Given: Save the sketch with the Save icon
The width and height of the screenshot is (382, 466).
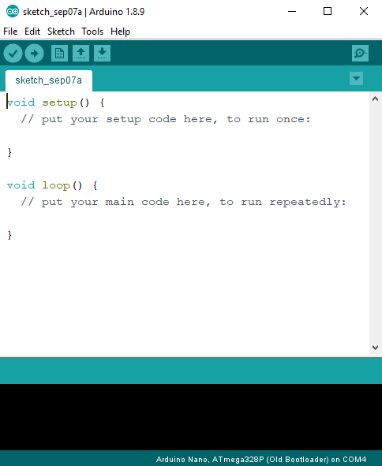Looking at the screenshot, I should pyautogui.click(x=102, y=54).
